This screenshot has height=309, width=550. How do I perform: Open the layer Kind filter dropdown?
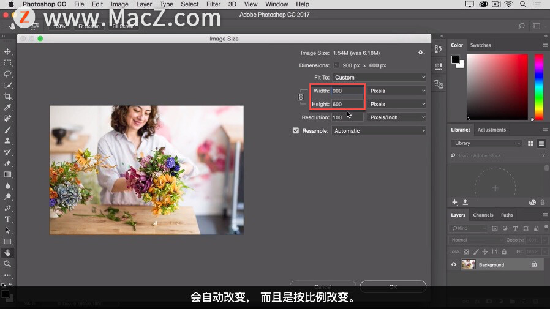coord(468,228)
